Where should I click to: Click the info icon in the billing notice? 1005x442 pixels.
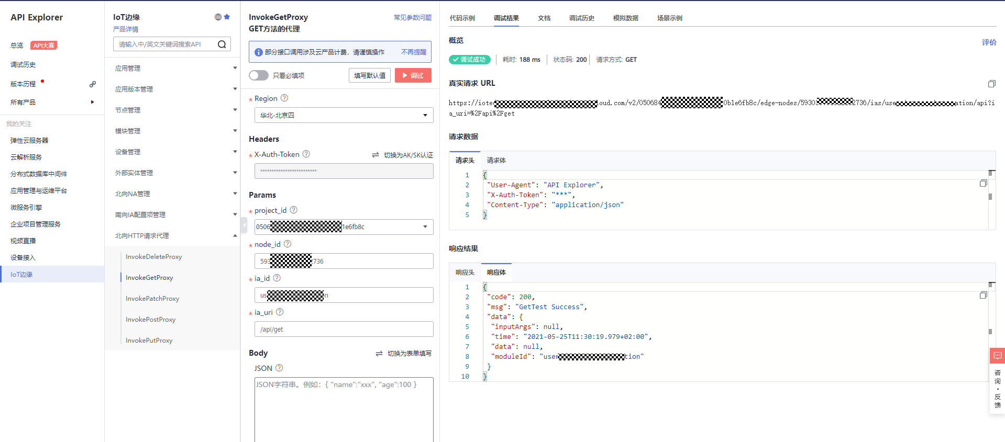click(x=258, y=52)
